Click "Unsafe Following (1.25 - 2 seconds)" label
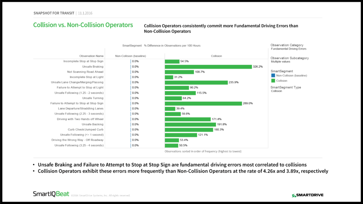This screenshot has width=363, height=204. 79,93
